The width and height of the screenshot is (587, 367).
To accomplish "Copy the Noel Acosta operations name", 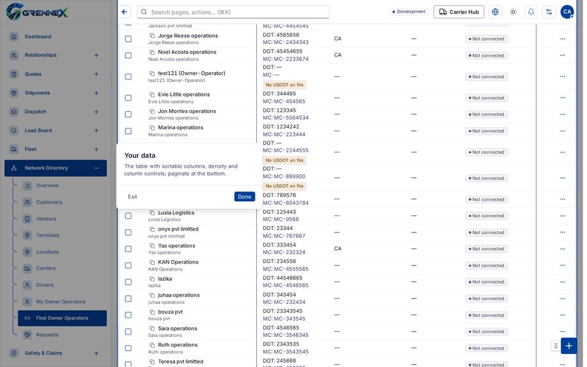I will (152, 52).
